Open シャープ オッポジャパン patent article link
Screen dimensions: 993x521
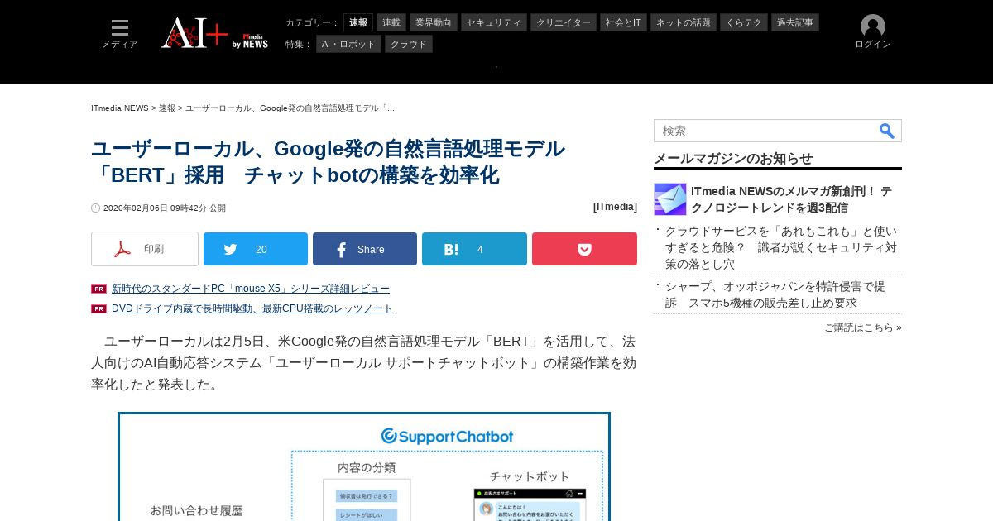point(775,294)
